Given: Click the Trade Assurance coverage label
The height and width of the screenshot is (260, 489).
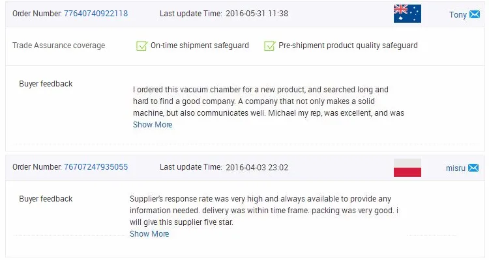Looking at the screenshot, I should click(59, 45).
